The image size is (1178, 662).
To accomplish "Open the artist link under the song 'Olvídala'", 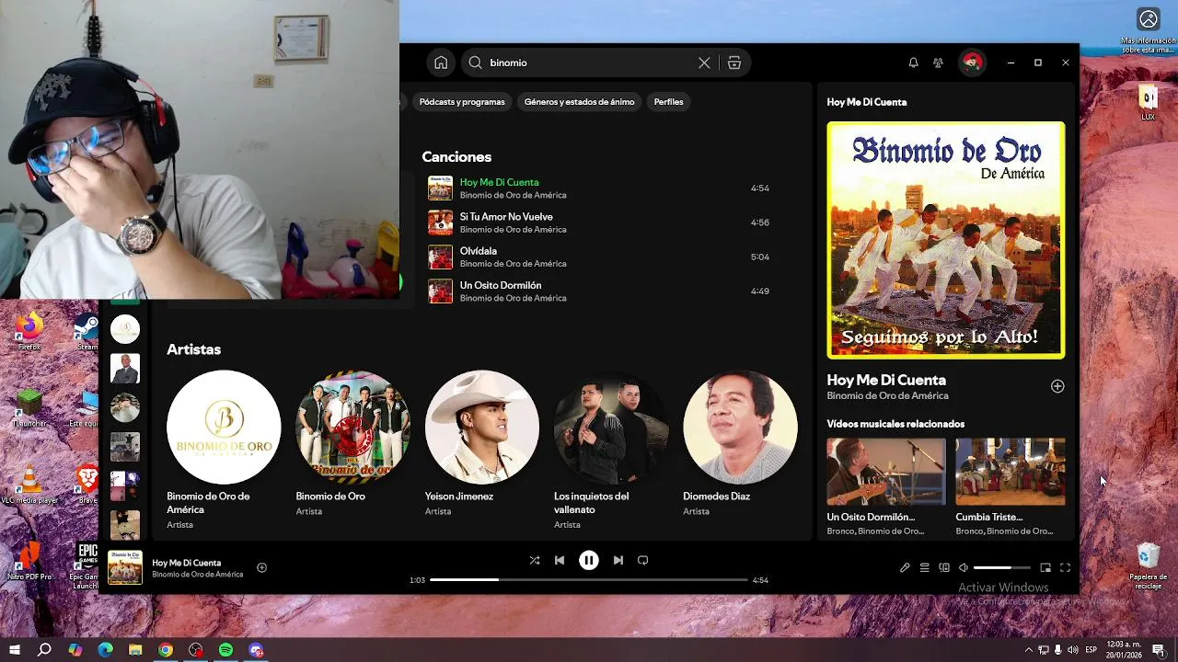I will 513,264.
